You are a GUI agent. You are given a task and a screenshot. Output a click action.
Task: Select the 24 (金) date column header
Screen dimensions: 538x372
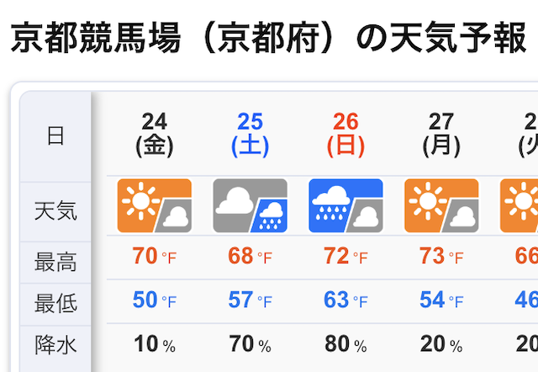click(x=155, y=135)
